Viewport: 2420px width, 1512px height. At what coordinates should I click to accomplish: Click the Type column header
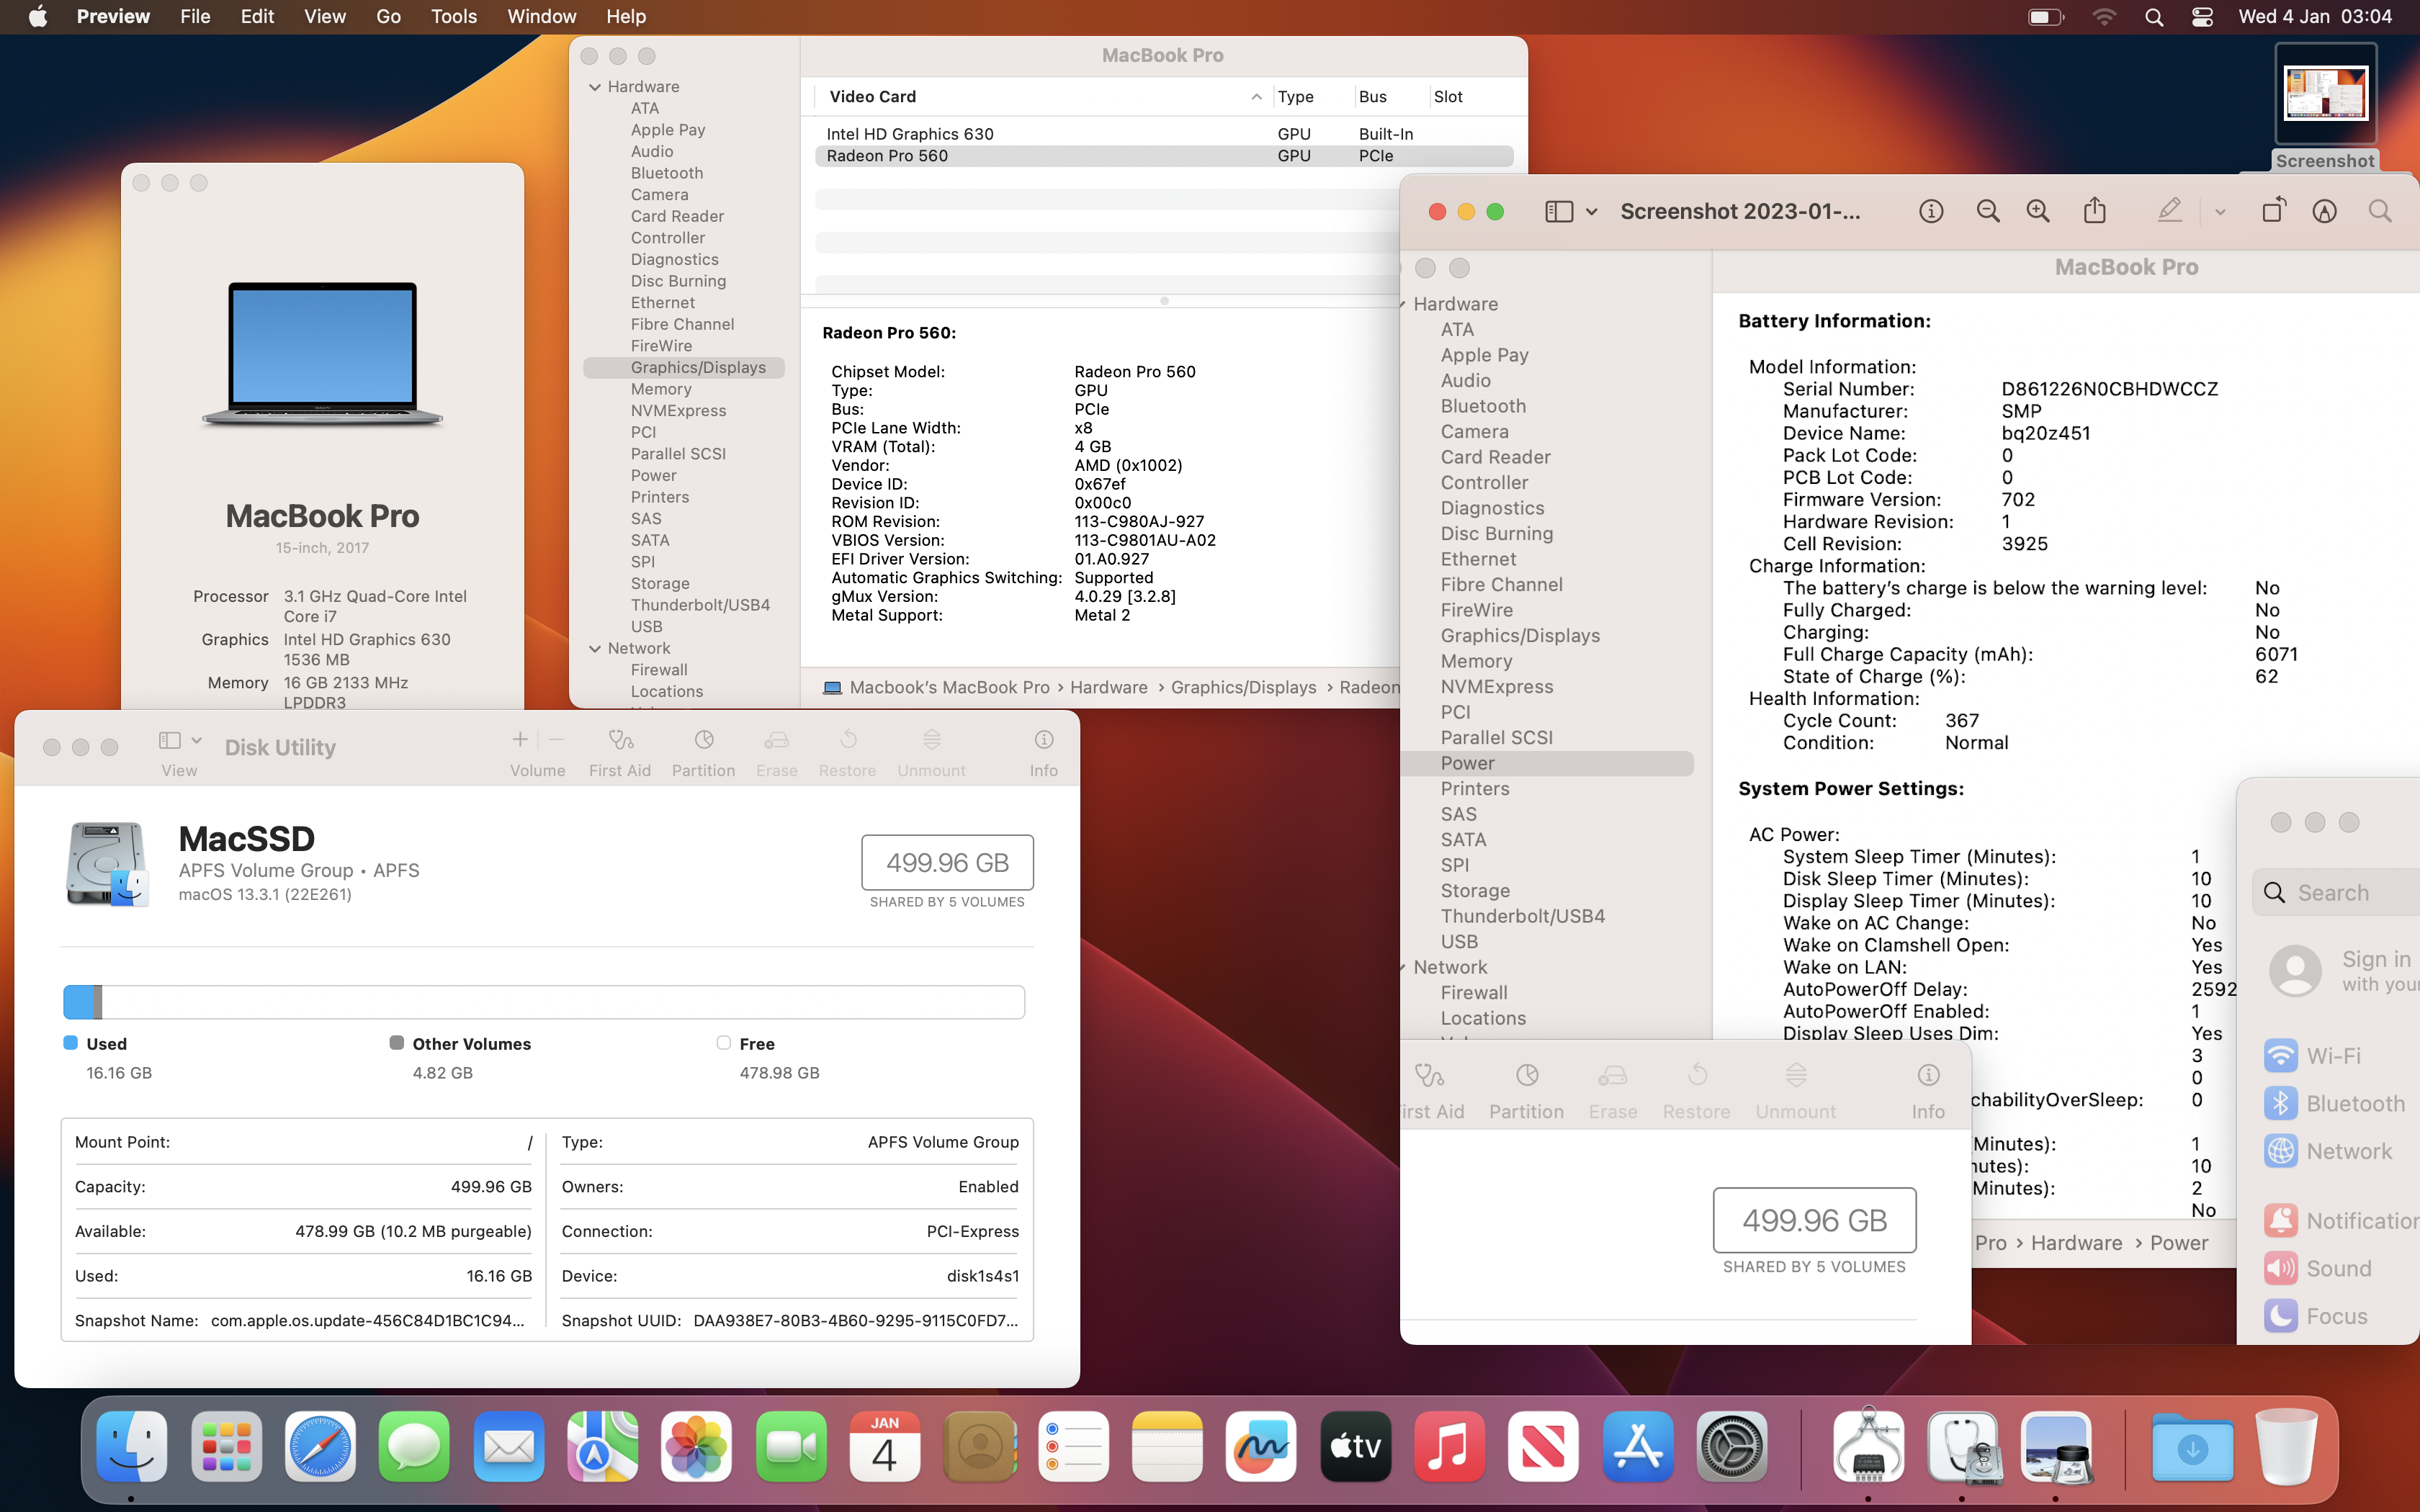pyautogui.click(x=1295, y=96)
